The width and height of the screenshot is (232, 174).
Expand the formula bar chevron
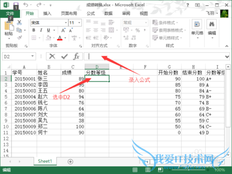[x=227, y=57]
